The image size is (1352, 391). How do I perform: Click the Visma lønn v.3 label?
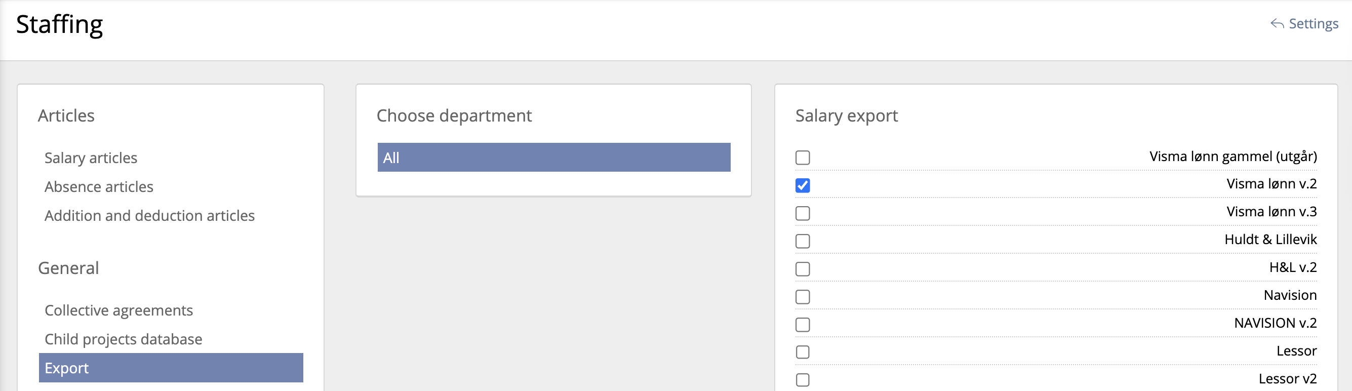click(1271, 212)
